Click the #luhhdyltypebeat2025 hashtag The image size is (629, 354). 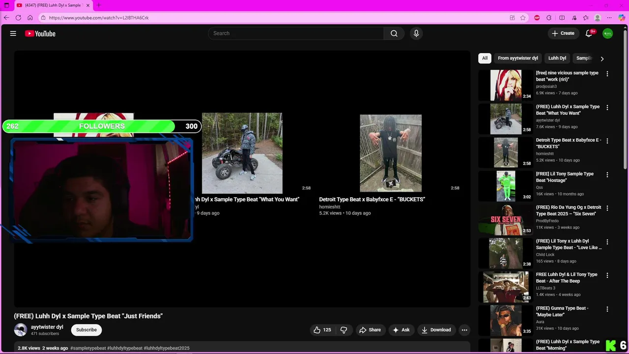coord(167,348)
